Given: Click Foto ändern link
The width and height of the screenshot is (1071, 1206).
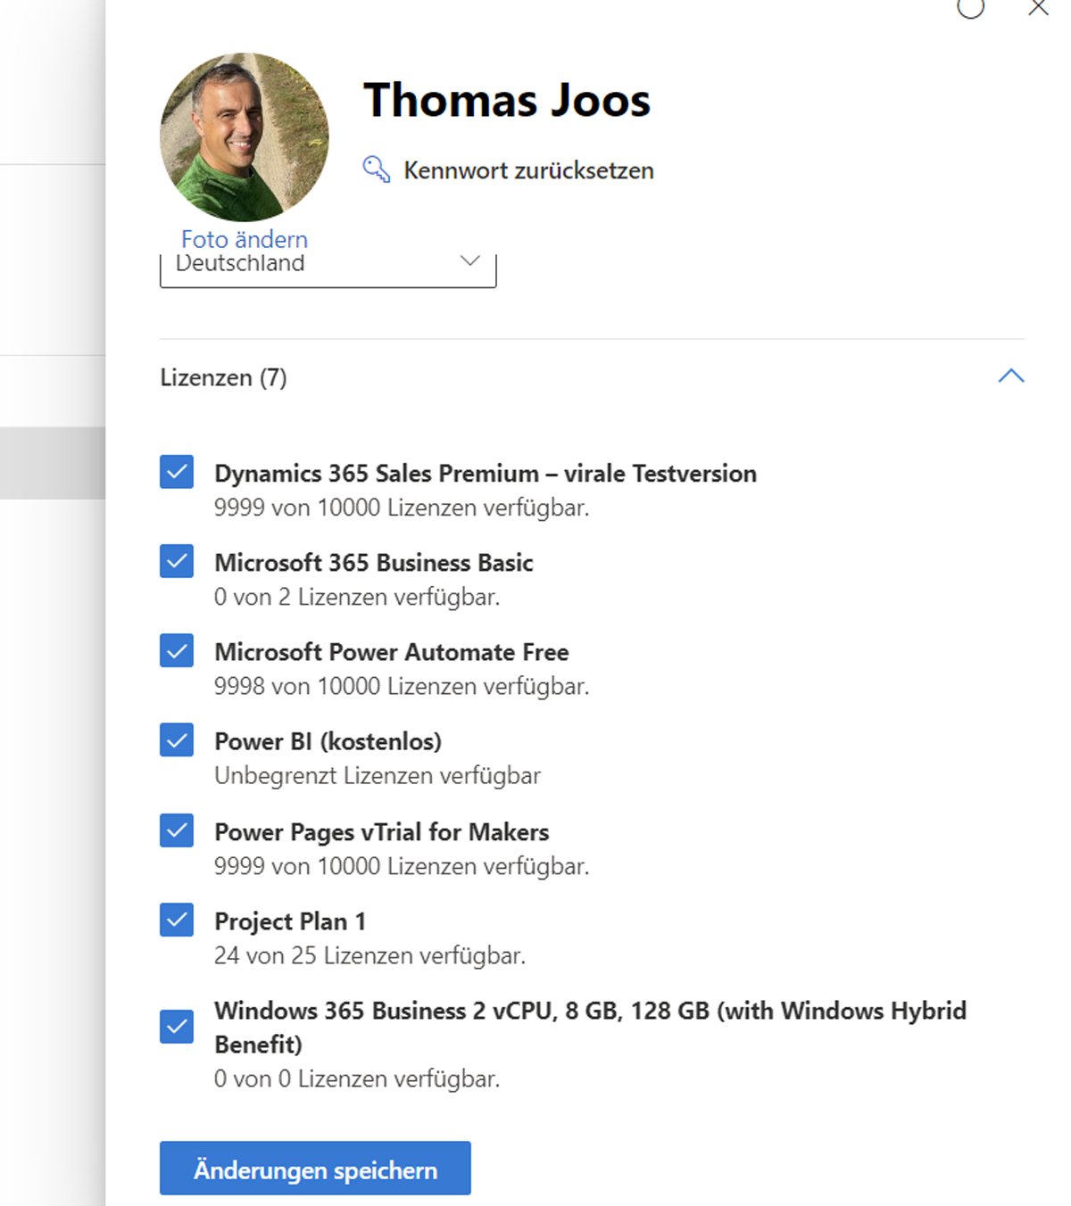Looking at the screenshot, I should coord(244,239).
